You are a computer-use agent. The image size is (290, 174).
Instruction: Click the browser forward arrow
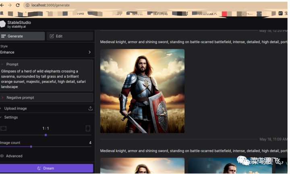point(10,5)
